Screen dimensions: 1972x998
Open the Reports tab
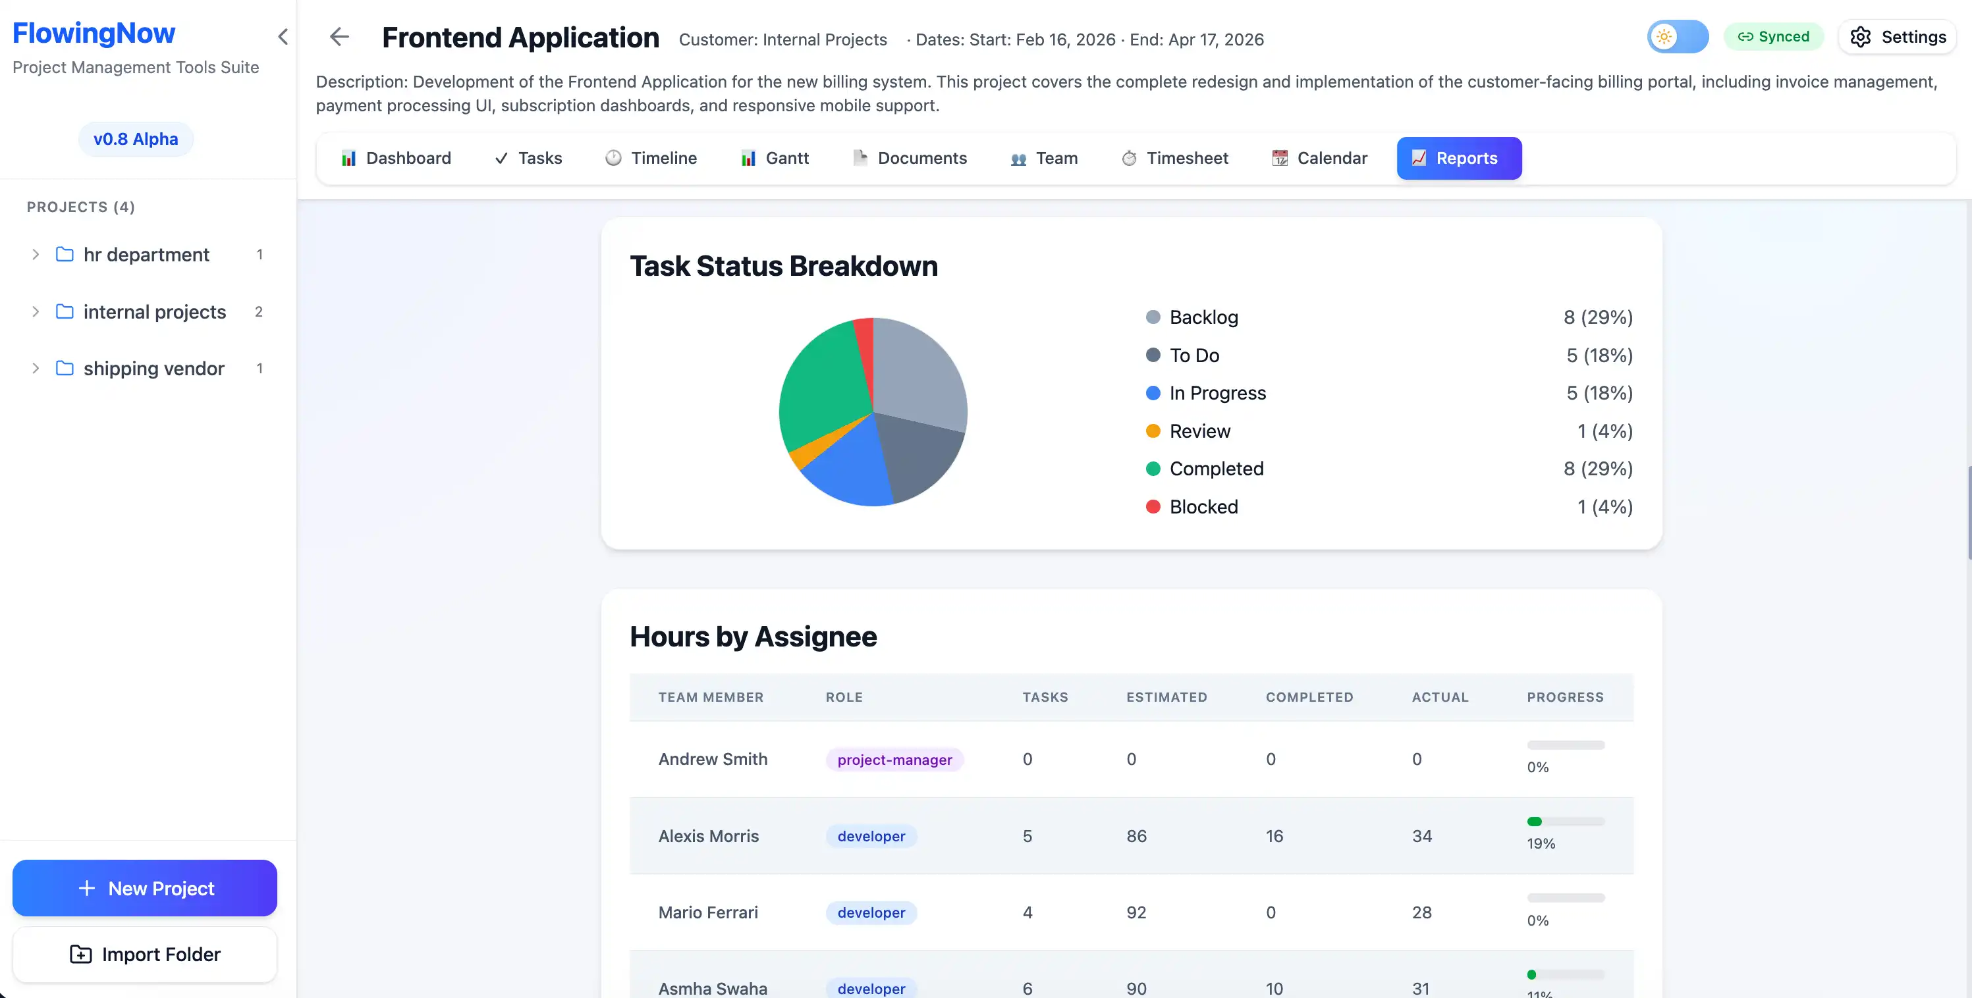coord(1458,157)
